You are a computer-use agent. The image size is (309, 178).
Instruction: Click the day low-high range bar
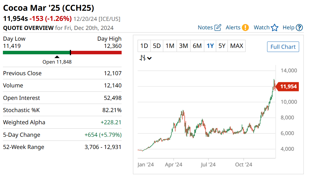[x=62, y=53]
